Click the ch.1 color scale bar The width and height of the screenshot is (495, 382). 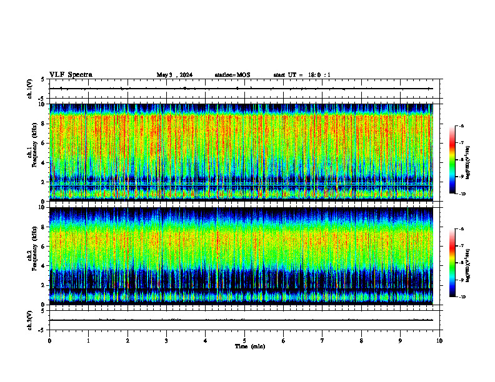pyautogui.click(x=452, y=160)
